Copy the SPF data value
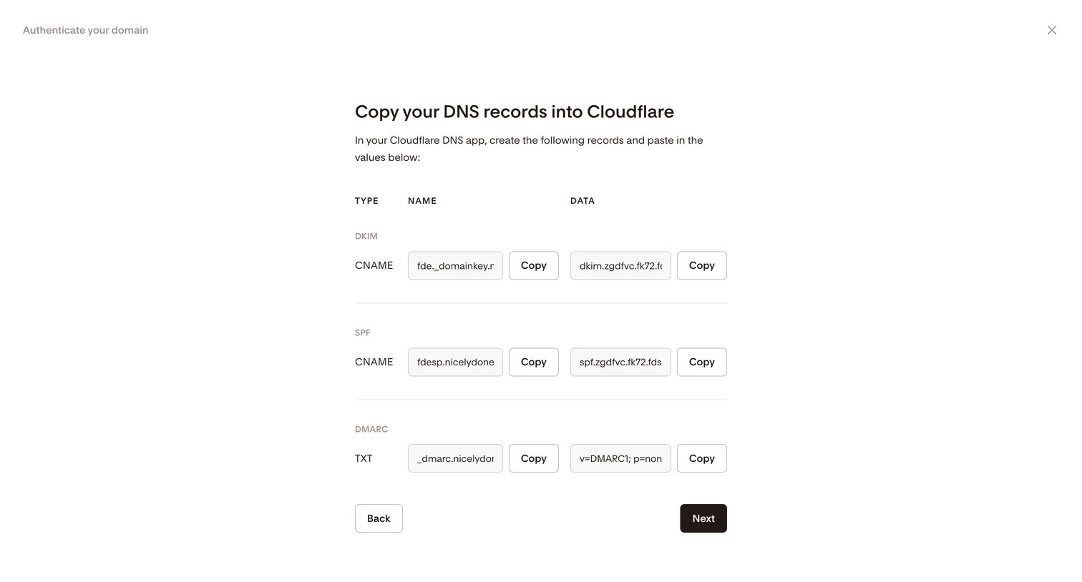The image size is (1082, 582). [701, 362]
